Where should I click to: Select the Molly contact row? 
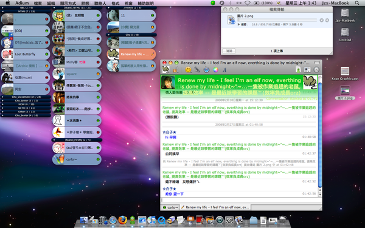tap(77, 62)
